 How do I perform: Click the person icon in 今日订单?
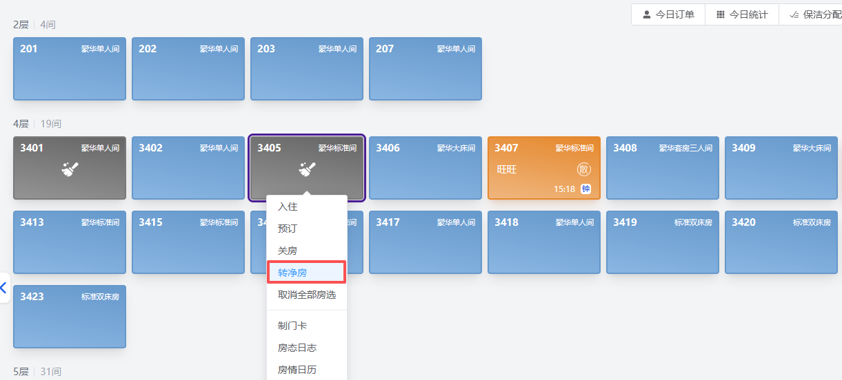(x=647, y=14)
